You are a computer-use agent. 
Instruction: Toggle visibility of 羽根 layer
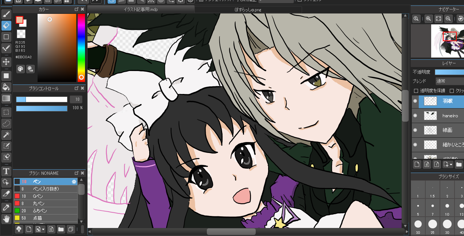tap(415, 101)
